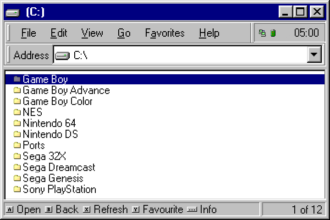Click the Info label in status bar

tap(209, 209)
